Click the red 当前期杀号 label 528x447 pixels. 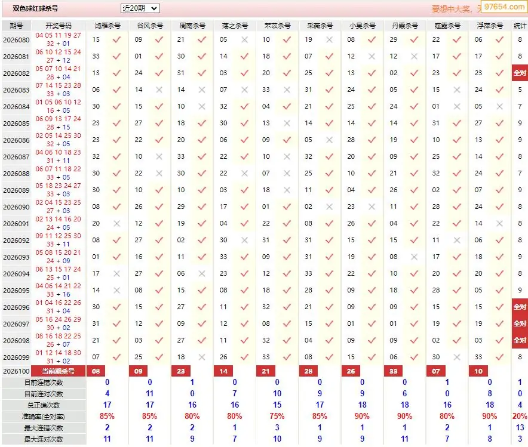(59, 371)
